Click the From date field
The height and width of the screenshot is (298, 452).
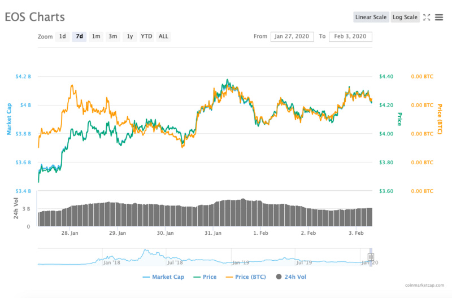point(292,37)
